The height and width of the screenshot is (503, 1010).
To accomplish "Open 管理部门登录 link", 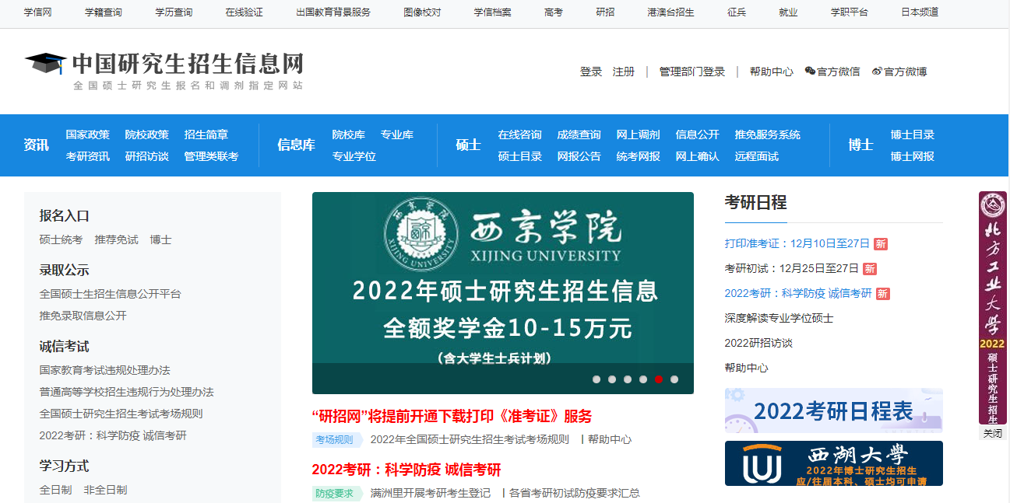I will [x=692, y=72].
